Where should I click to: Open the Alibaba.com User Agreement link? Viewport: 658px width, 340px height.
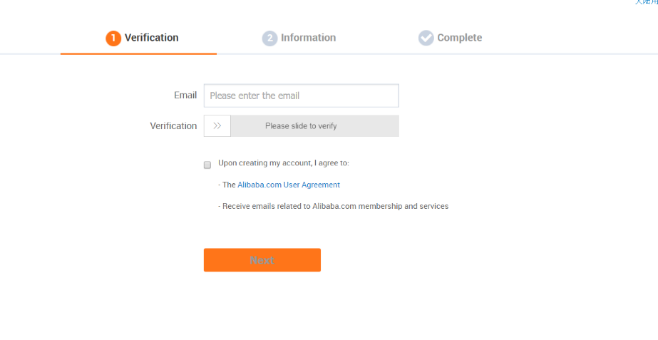tap(289, 185)
